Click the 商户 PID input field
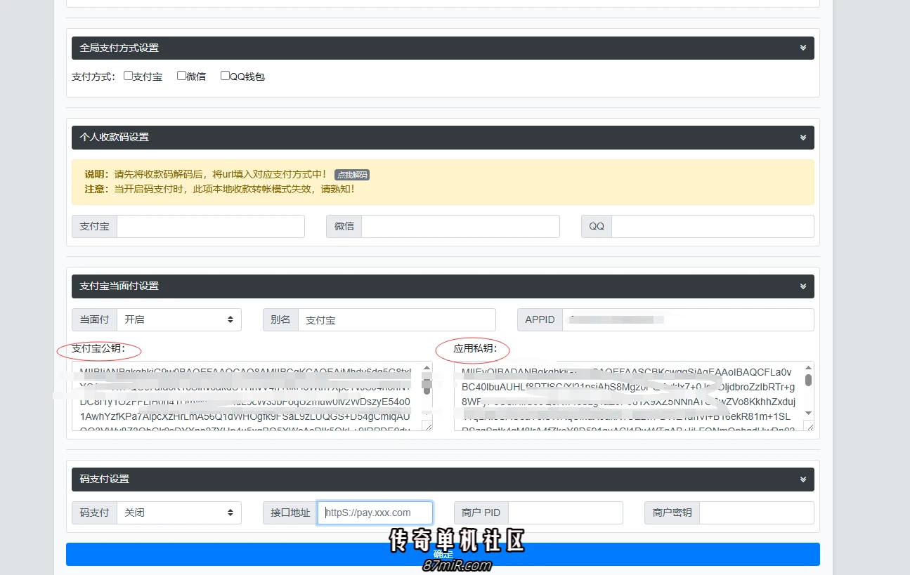This screenshot has height=575, width=910. [x=566, y=513]
